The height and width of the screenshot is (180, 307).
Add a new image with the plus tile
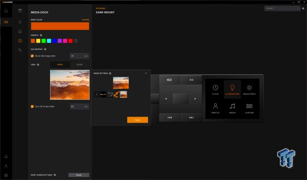point(97,94)
